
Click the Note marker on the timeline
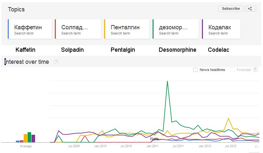pyautogui.click(x=155, y=139)
